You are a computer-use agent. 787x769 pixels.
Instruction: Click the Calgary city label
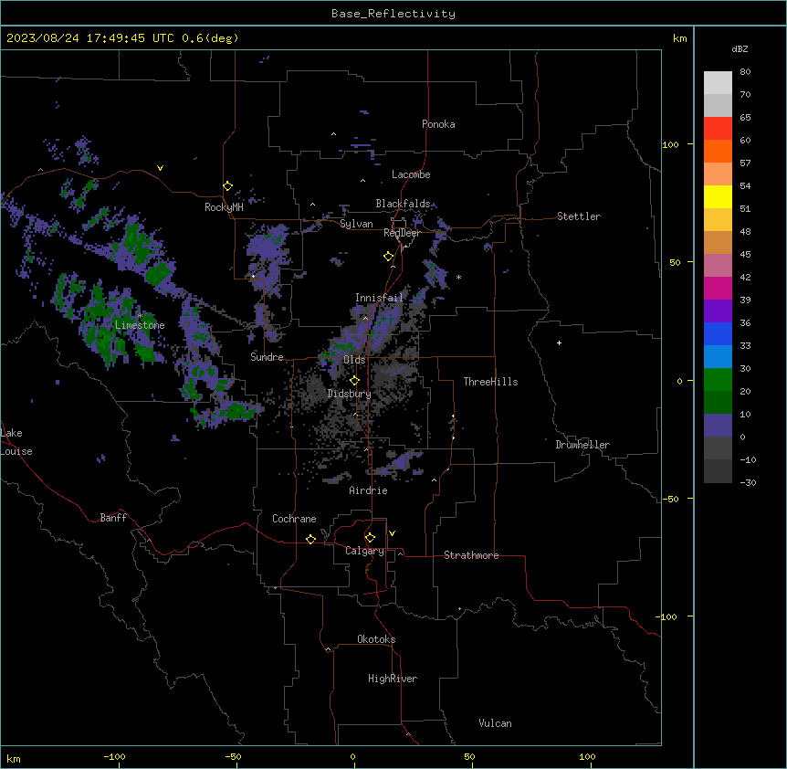tap(364, 551)
